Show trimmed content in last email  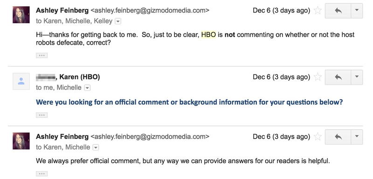tap(42, 174)
